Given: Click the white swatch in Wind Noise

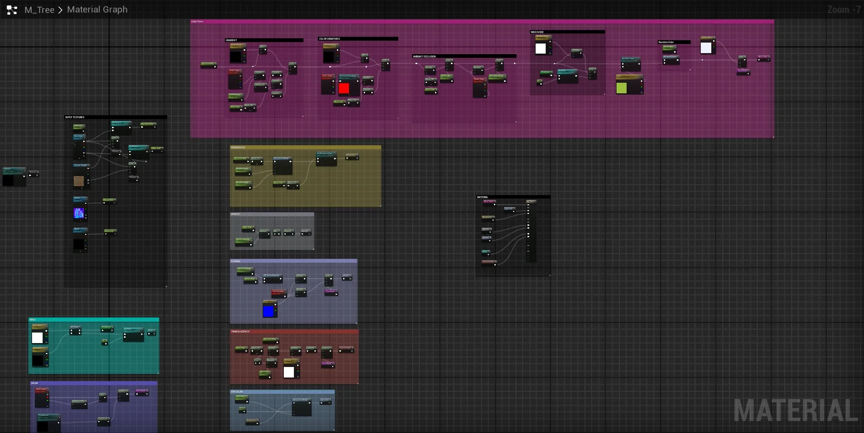Looking at the screenshot, I should point(540,48).
